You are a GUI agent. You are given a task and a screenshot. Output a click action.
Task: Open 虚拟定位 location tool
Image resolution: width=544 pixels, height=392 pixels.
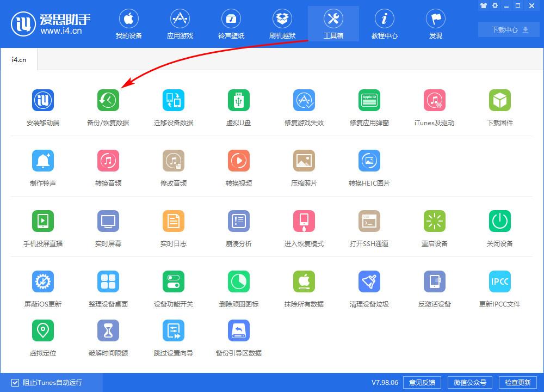(x=43, y=330)
